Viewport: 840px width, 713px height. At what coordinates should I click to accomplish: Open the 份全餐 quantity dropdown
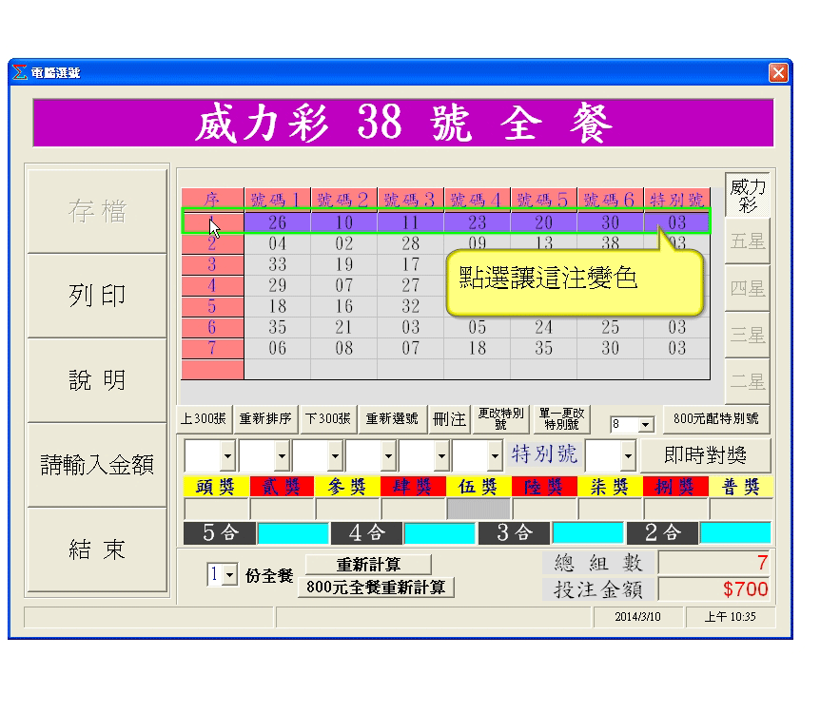(230, 575)
